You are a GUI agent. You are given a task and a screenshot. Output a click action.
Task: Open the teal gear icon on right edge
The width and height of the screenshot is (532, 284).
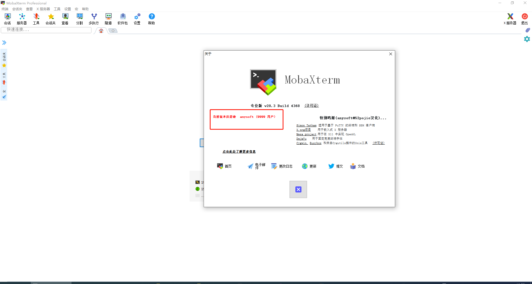pyautogui.click(x=527, y=39)
